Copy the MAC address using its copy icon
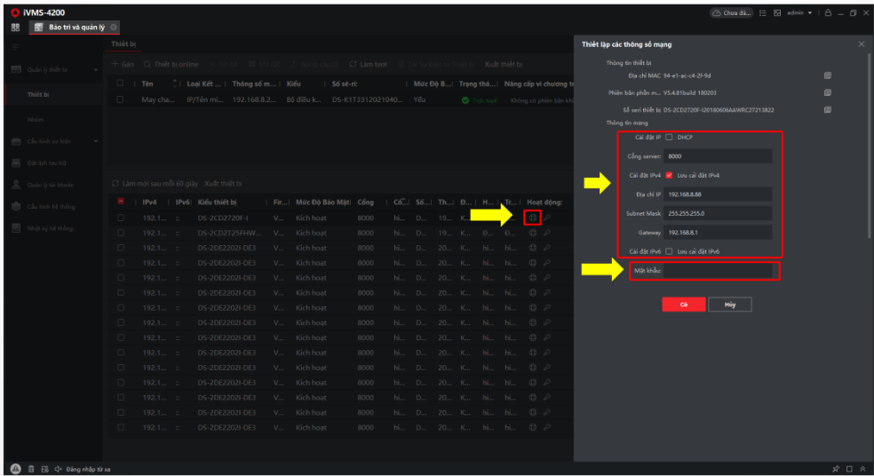 (827, 75)
